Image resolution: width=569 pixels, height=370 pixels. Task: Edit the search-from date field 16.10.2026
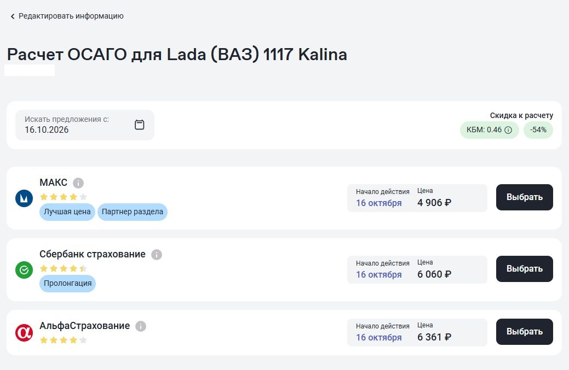pyautogui.click(x=84, y=125)
